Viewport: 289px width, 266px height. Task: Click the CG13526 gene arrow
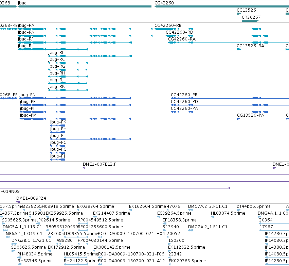239,14
